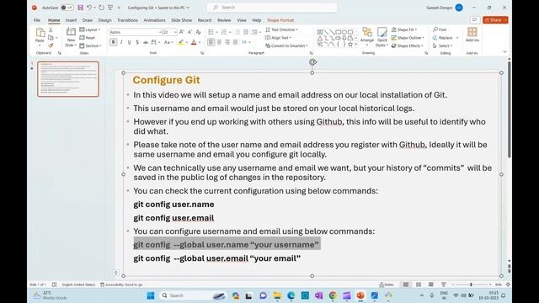Undo the last action
The width and height of the screenshot is (539, 303).
pos(89,8)
